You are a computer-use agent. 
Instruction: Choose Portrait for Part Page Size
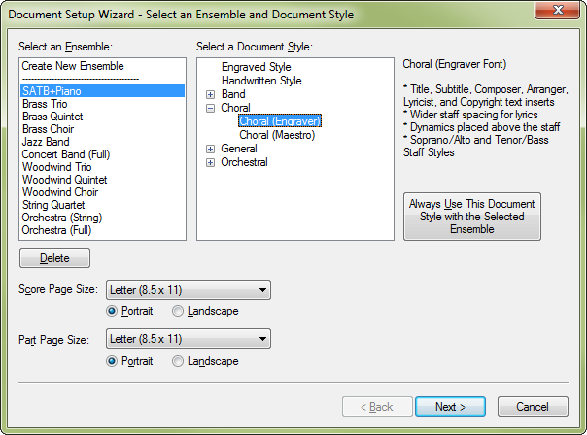112,361
